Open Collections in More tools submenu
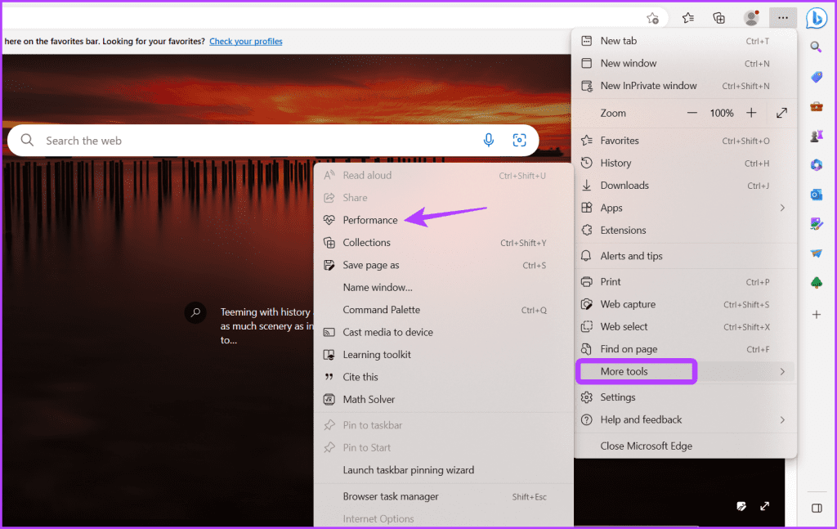Screen dimensions: 837x529 [444, 242]
